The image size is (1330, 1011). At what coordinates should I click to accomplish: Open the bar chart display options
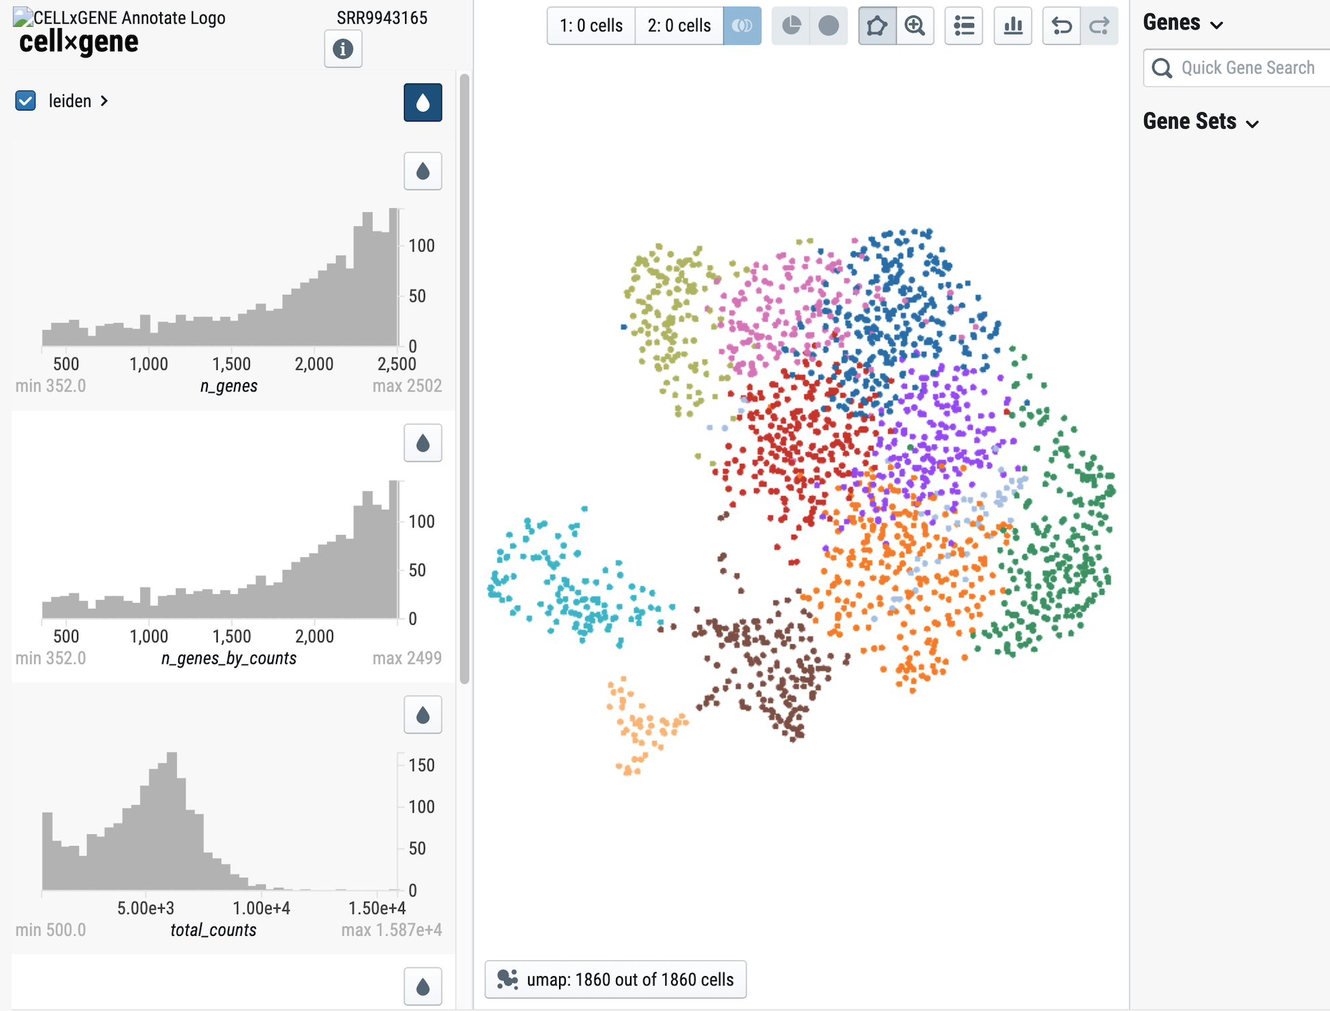[x=1013, y=25]
